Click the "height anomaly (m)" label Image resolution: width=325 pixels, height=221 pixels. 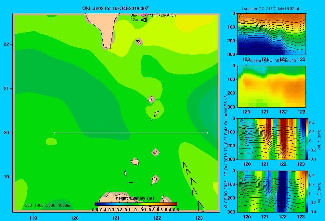(x=135, y=198)
